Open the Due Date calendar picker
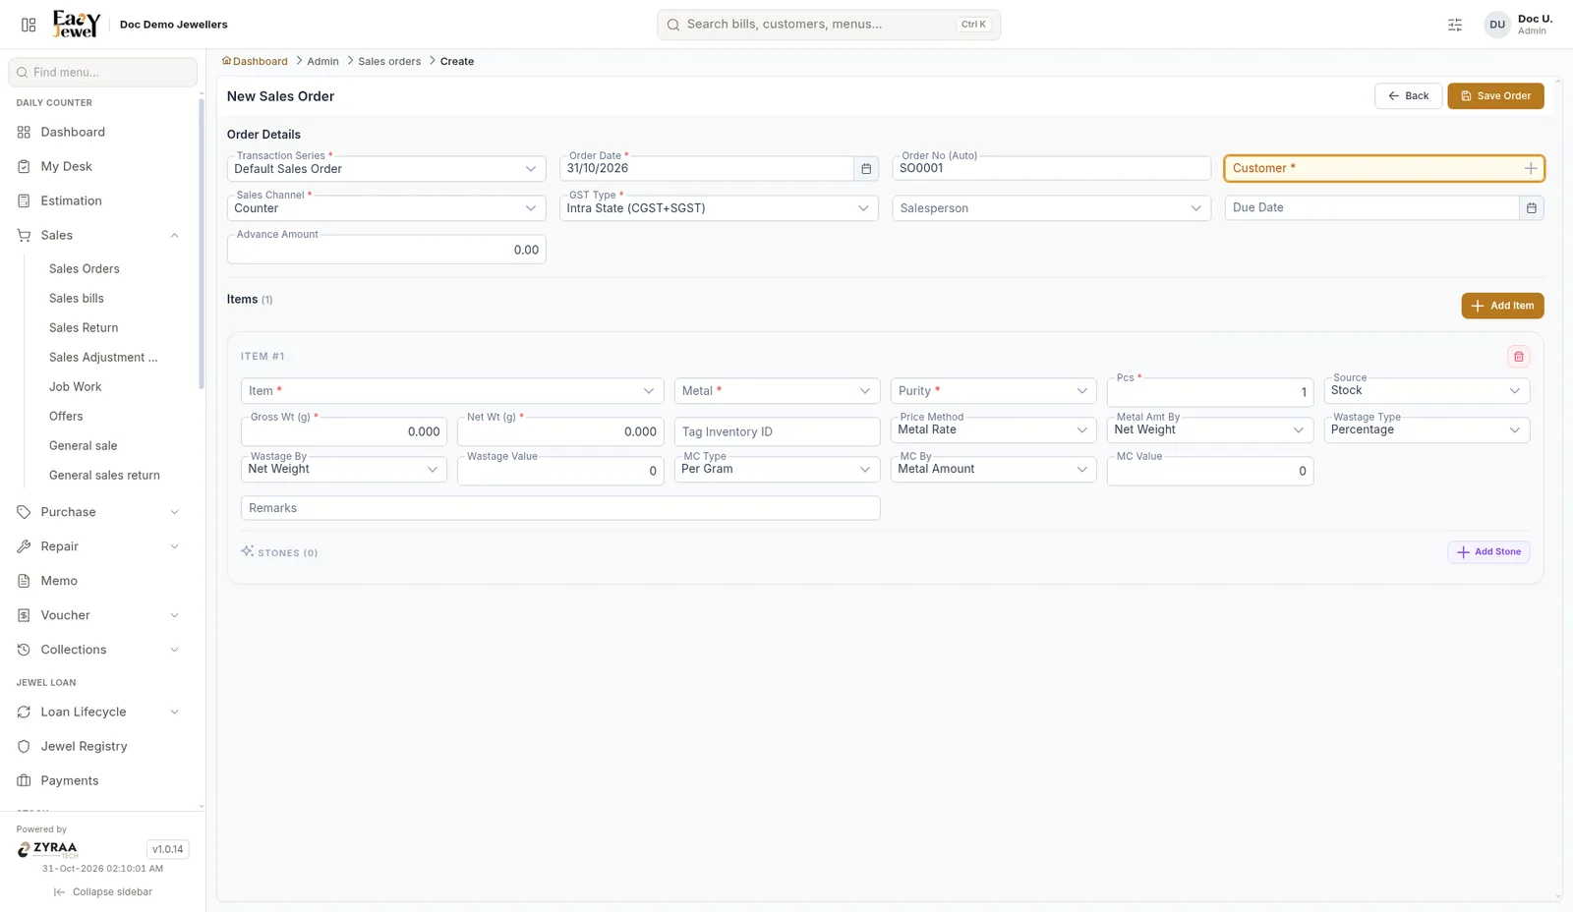1573x912 pixels. [1532, 208]
